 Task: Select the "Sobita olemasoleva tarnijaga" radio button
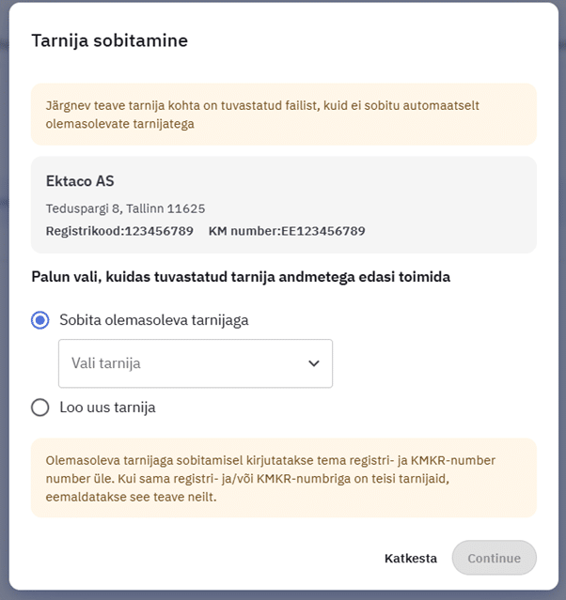click(40, 320)
